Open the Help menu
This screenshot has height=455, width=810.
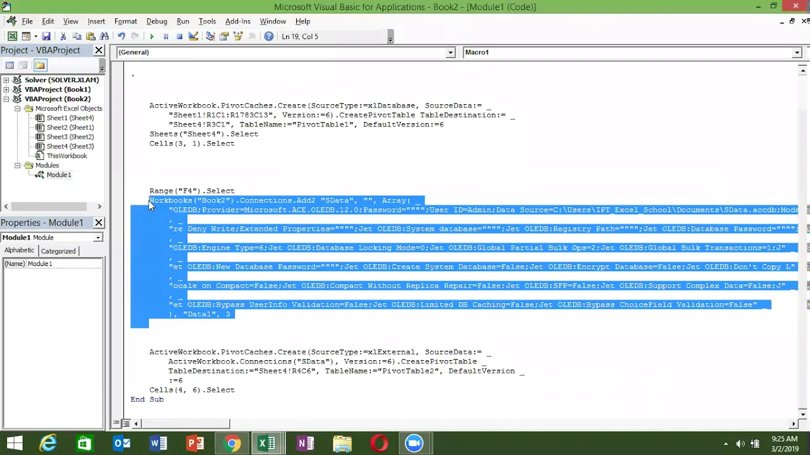[x=302, y=21]
